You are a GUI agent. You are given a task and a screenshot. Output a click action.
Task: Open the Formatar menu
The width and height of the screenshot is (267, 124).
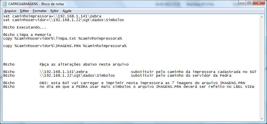pyautogui.click(x=39, y=11)
